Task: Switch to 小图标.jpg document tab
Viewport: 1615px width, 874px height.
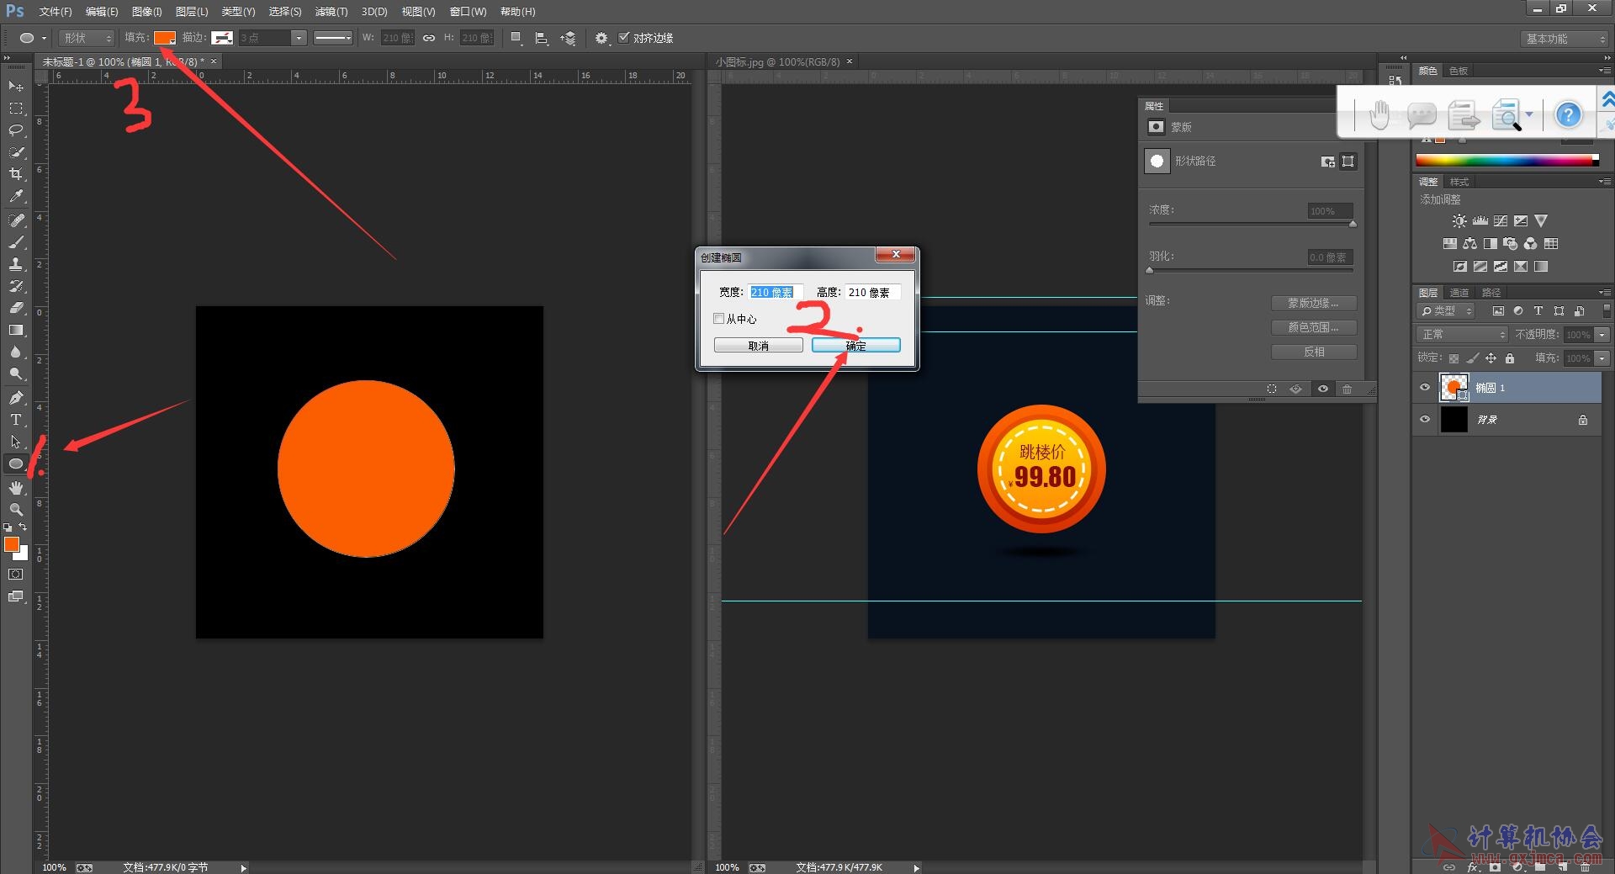Action: pyautogui.click(x=778, y=62)
